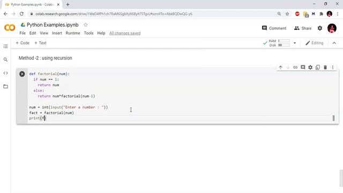Click the Disk usage bar

[284, 45]
